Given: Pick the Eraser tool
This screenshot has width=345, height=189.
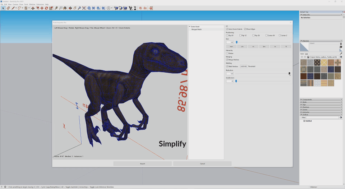Looking at the screenshot, I should (x=8, y=8).
